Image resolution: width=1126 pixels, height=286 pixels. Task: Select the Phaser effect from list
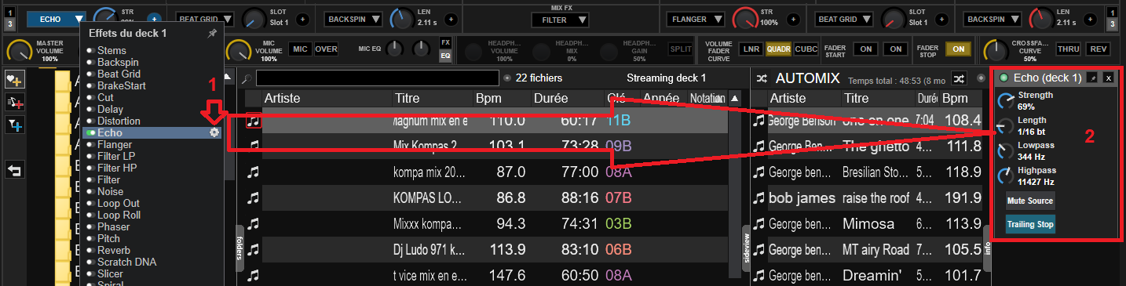point(114,227)
